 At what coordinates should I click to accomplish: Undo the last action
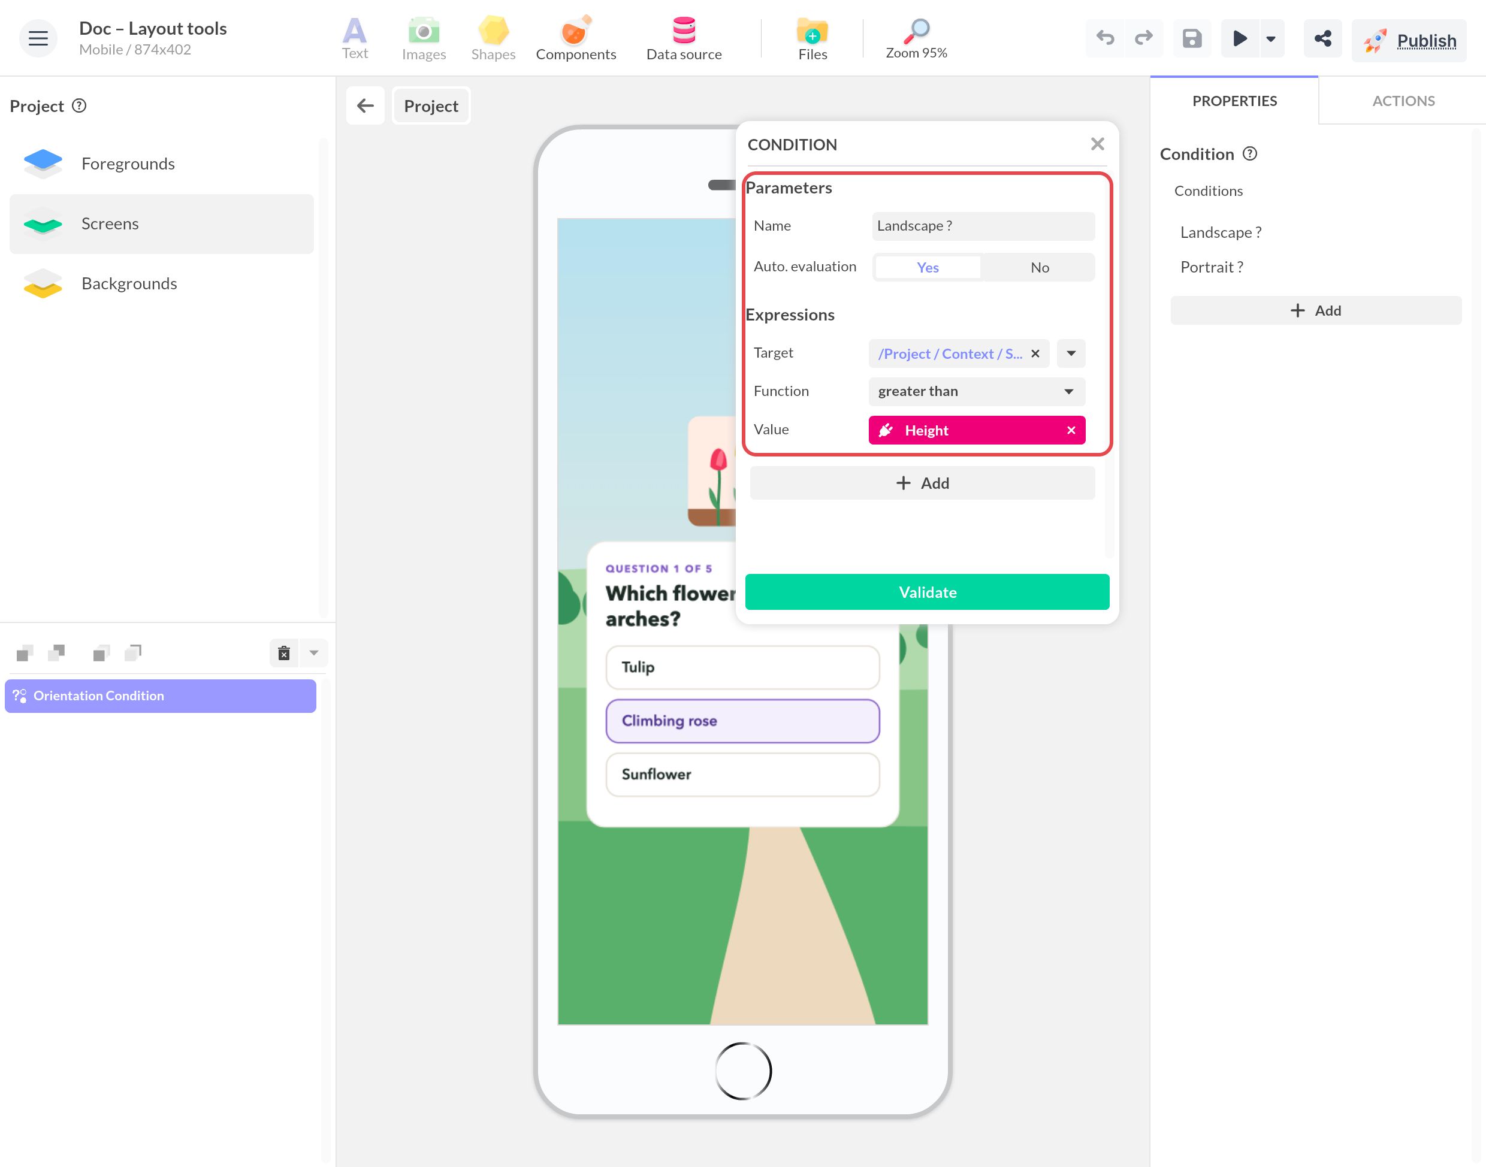click(x=1105, y=38)
